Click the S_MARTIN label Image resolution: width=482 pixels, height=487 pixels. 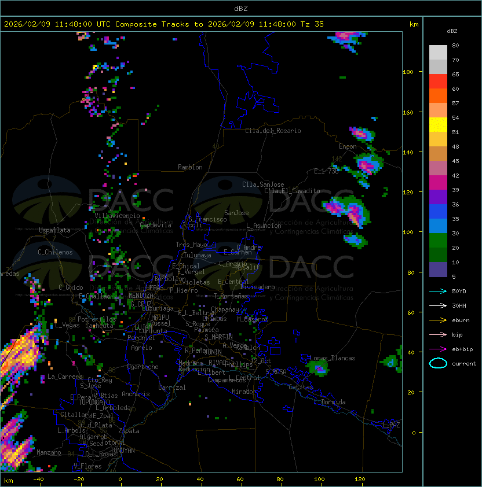[218, 337]
